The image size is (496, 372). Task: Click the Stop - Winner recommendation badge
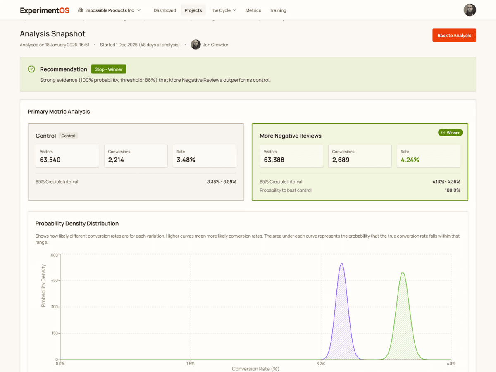pyautogui.click(x=108, y=69)
